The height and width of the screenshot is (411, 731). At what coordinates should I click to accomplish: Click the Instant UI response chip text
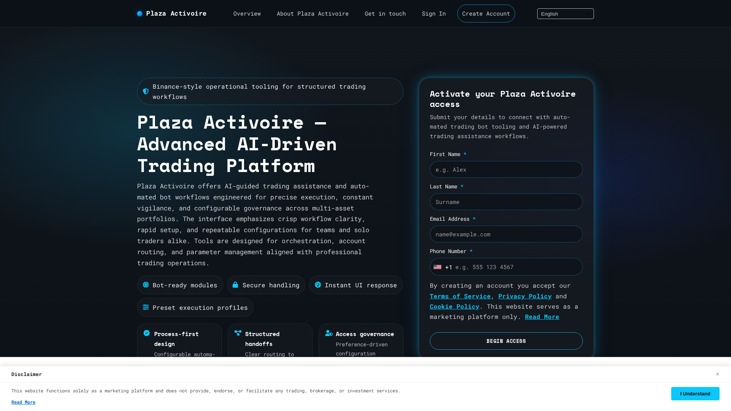[x=361, y=285]
